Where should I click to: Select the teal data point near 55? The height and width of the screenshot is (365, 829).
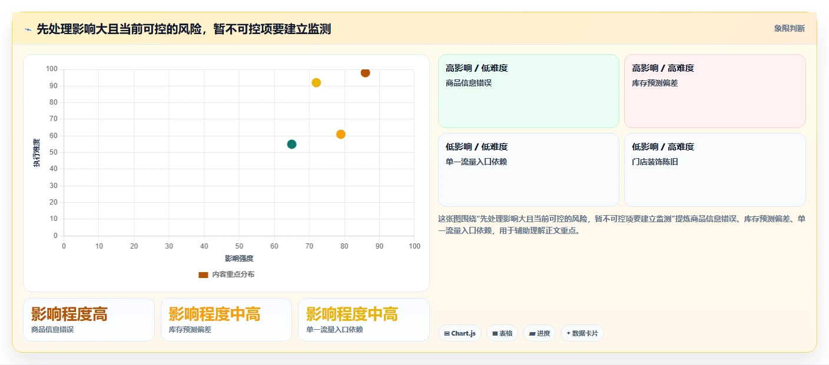pyautogui.click(x=291, y=144)
